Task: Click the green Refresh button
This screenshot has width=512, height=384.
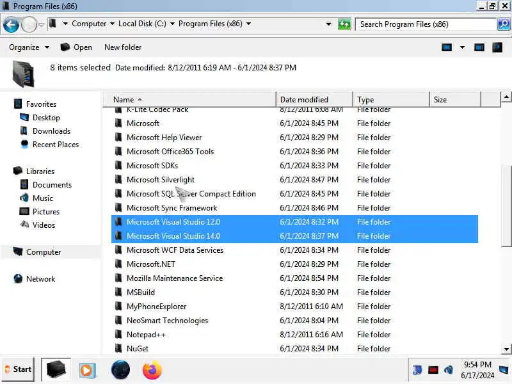Action: pyautogui.click(x=344, y=24)
